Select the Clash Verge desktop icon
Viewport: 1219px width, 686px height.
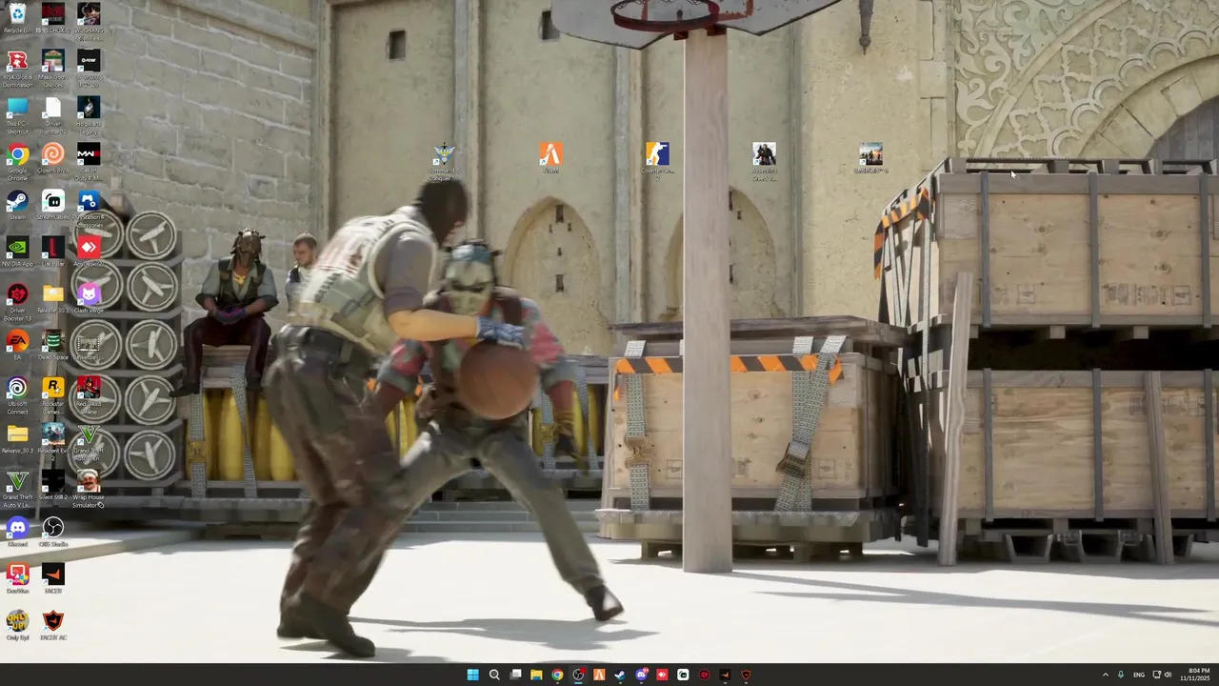coord(89,298)
